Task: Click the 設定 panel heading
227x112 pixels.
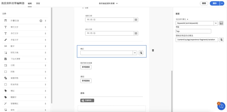Action: point(178,14)
